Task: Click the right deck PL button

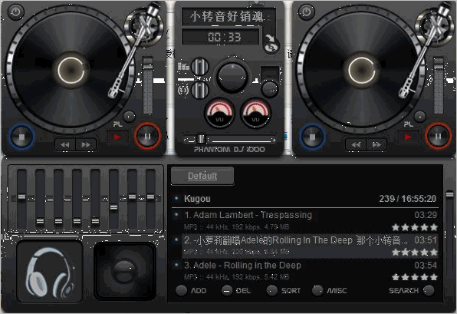Action: (419, 117)
